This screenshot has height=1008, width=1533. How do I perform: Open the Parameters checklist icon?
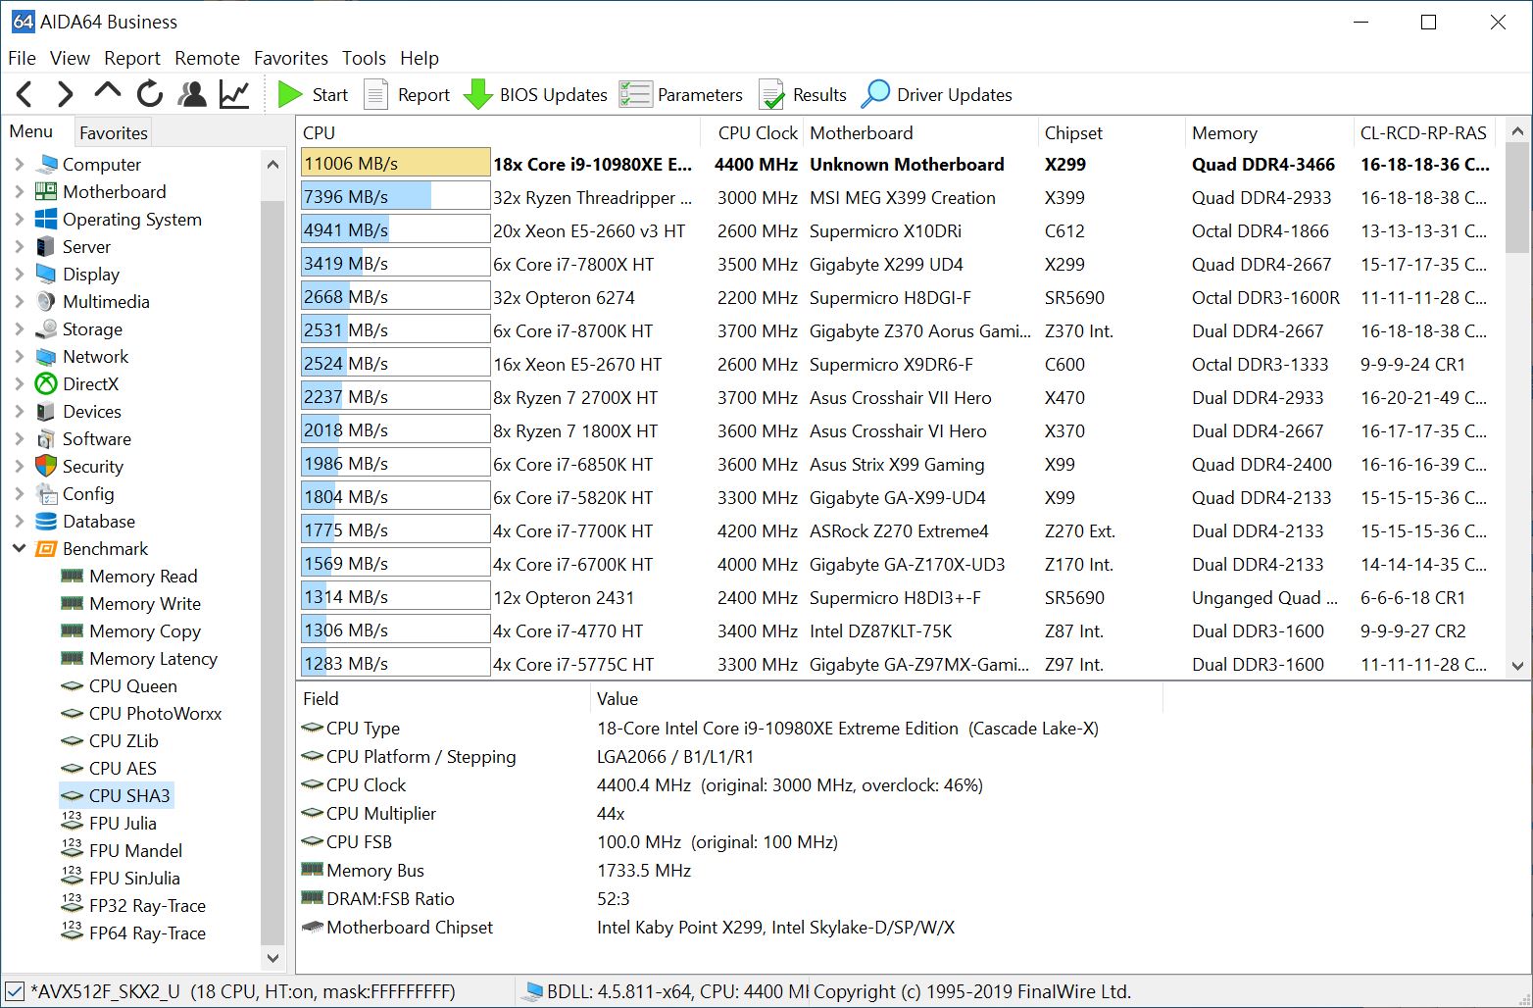coord(635,94)
